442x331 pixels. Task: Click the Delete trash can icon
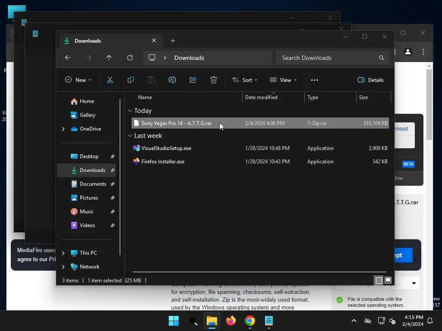214,80
